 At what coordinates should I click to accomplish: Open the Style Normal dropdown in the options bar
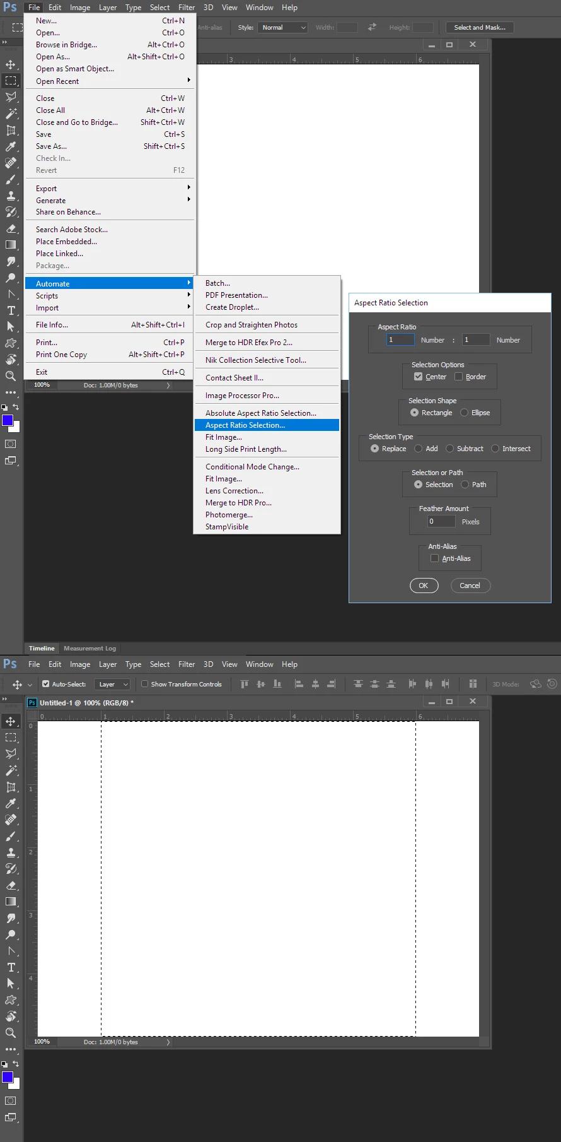(282, 27)
